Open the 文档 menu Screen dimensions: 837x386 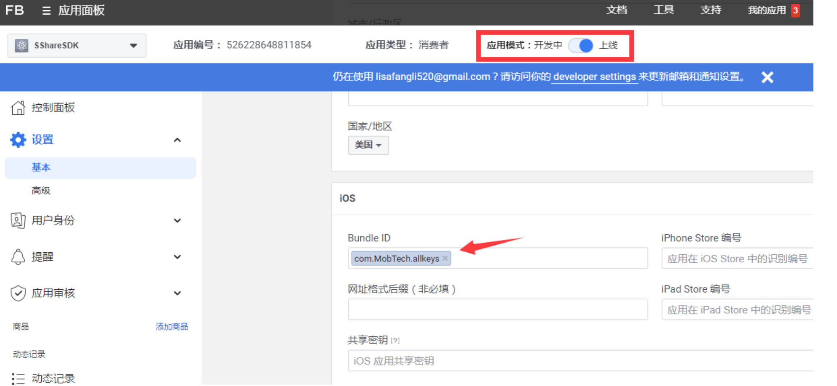[x=617, y=10]
